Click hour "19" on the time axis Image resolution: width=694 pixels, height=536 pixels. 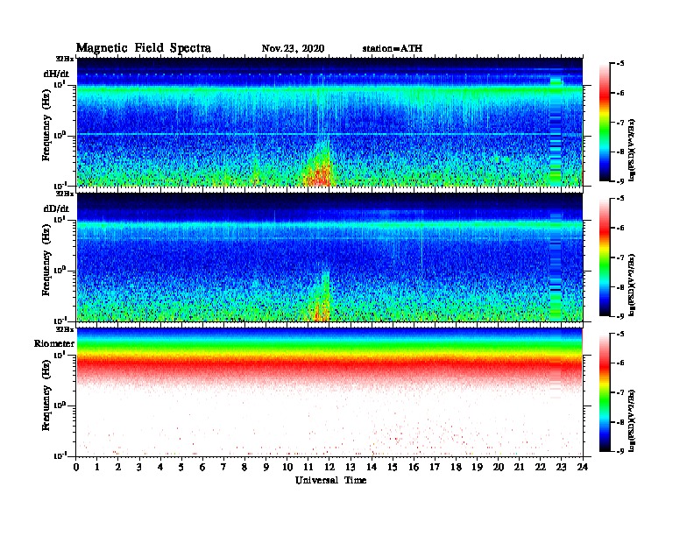coord(477,468)
